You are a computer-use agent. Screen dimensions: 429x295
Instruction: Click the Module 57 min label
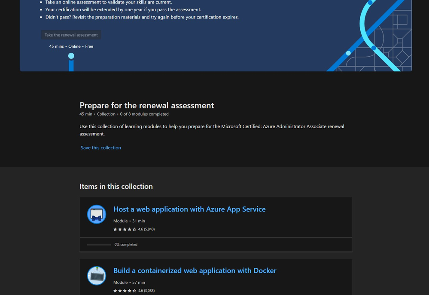129,282
